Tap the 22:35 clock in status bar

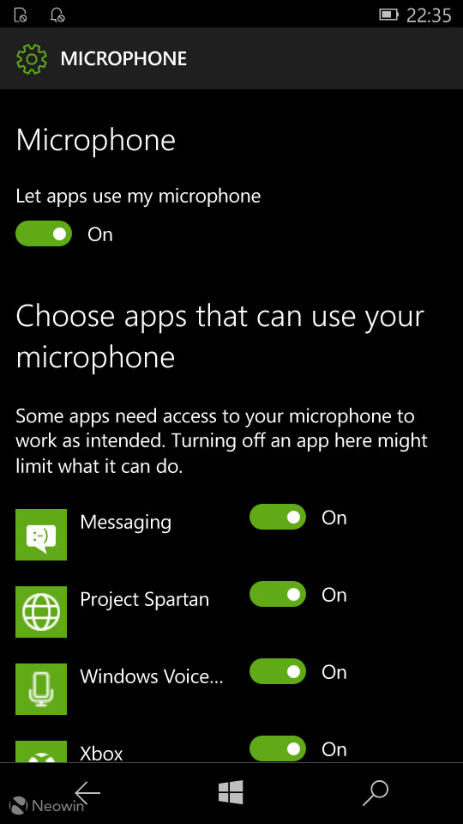point(429,15)
